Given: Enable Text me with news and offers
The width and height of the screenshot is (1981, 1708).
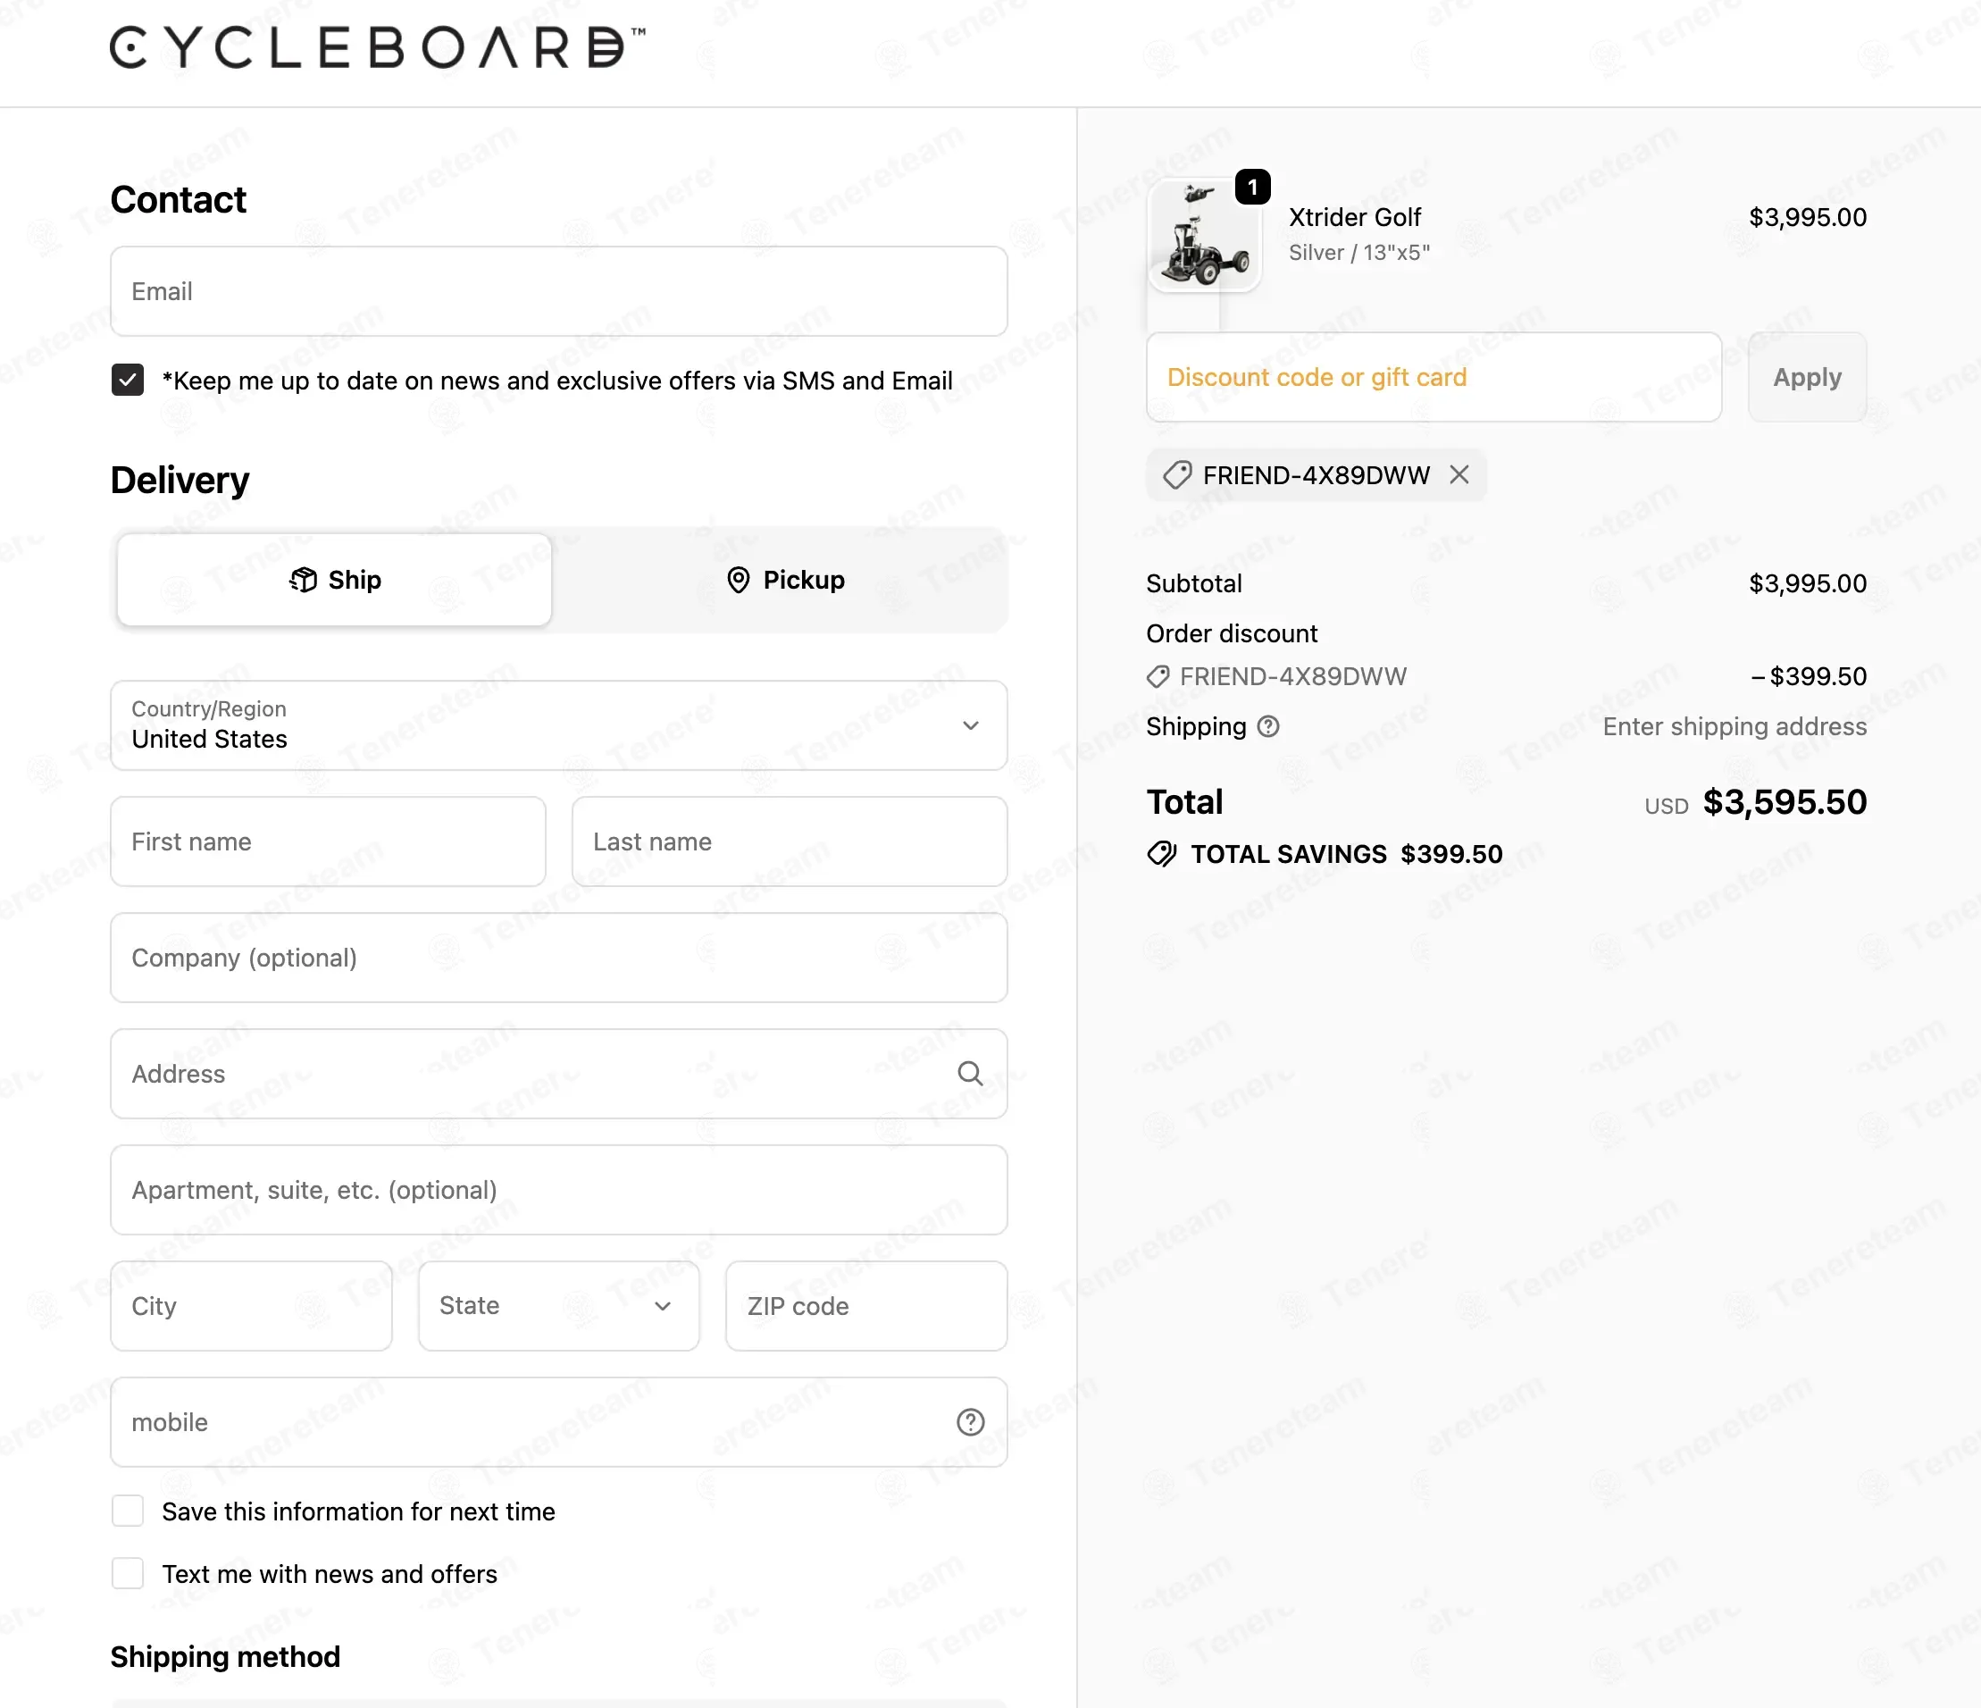Looking at the screenshot, I should pos(127,1574).
